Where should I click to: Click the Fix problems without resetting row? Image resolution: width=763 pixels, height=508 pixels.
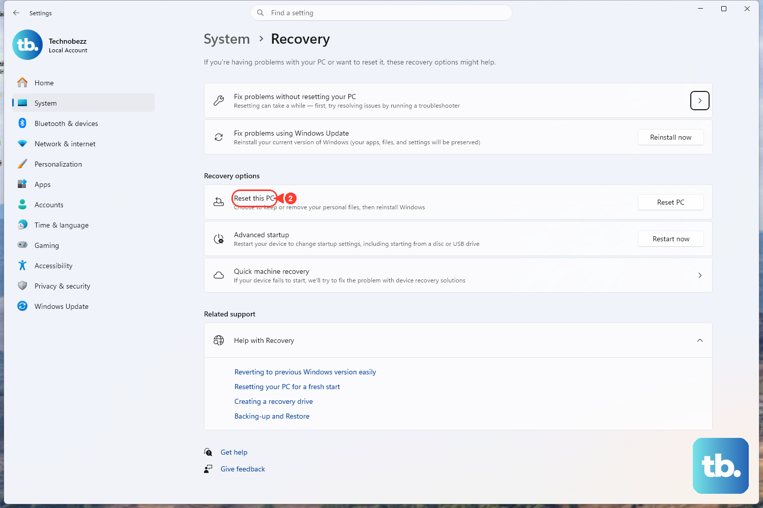(x=458, y=101)
